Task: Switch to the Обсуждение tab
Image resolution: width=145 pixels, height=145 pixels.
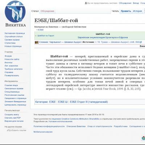Action: 47,11
